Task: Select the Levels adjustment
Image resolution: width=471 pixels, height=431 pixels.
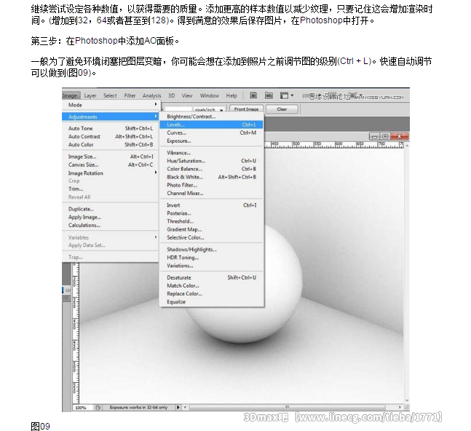Action: (211, 124)
